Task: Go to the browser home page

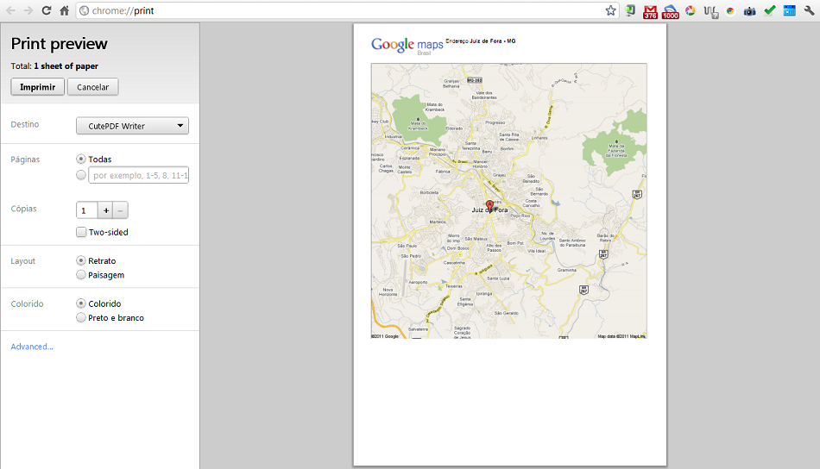Action: click(64, 10)
